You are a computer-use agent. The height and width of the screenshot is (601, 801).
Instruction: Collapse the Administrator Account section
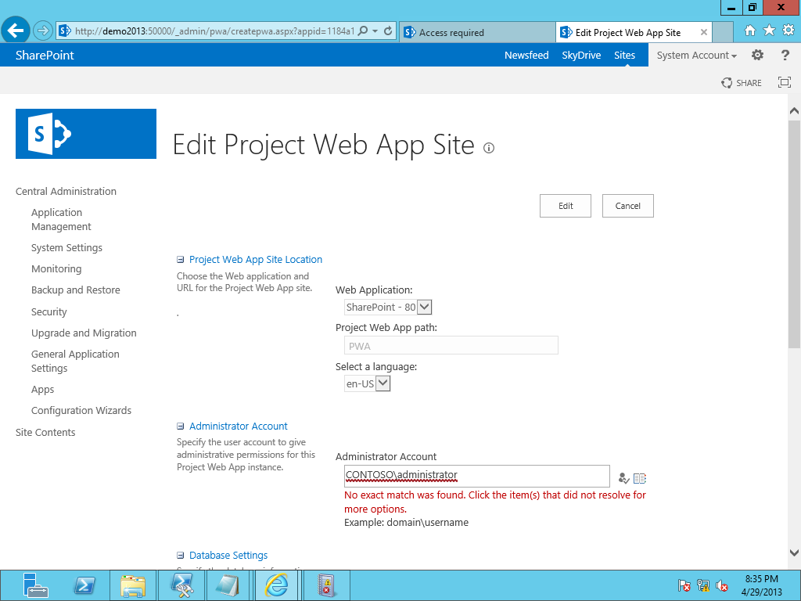coord(181,426)
